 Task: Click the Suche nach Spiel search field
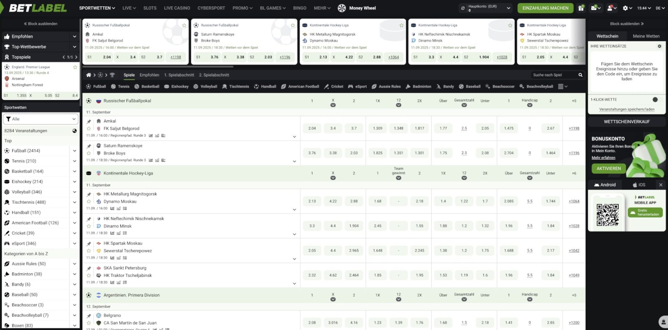coord(553,75)
